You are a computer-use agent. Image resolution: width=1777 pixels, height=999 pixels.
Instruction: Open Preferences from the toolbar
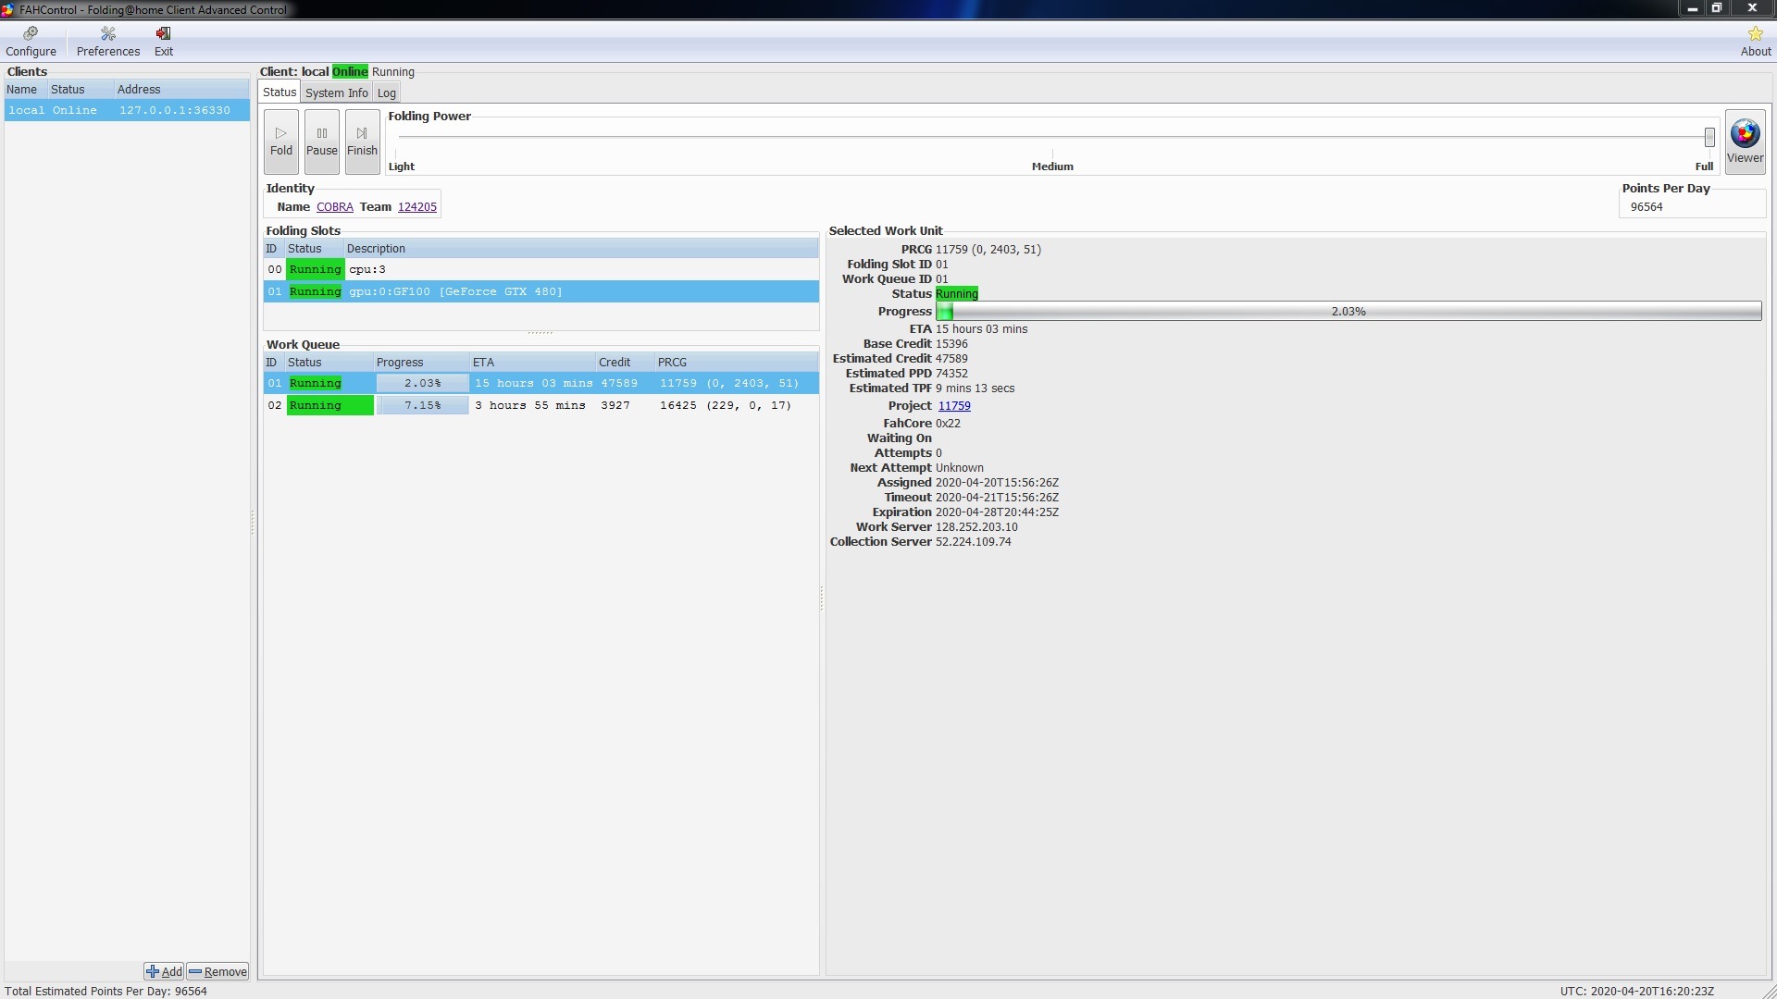pyautogui.click(x=107, y=42)
